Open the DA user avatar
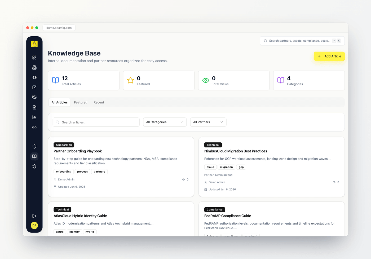 coord(34,225)
